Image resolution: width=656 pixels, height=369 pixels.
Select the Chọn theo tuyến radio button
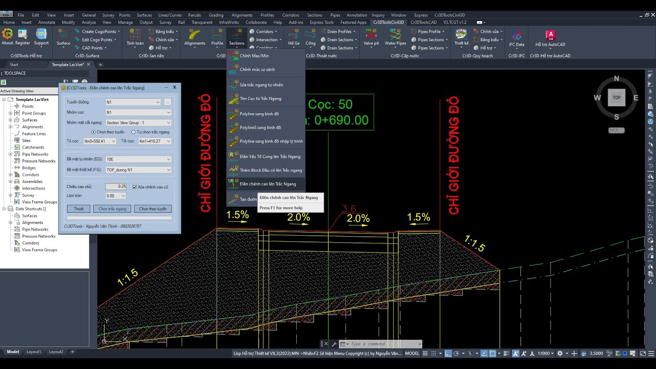click(93, 132)
